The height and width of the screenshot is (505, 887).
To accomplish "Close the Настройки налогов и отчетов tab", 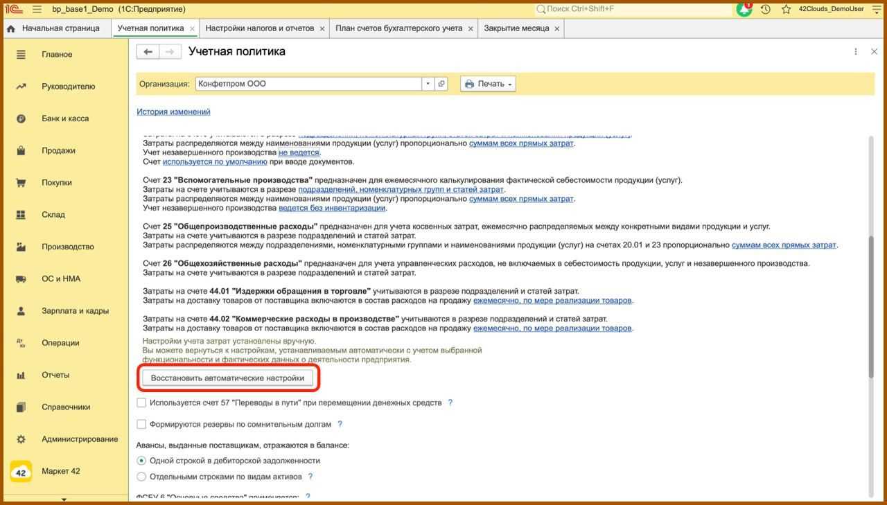I will coord(322,28).
